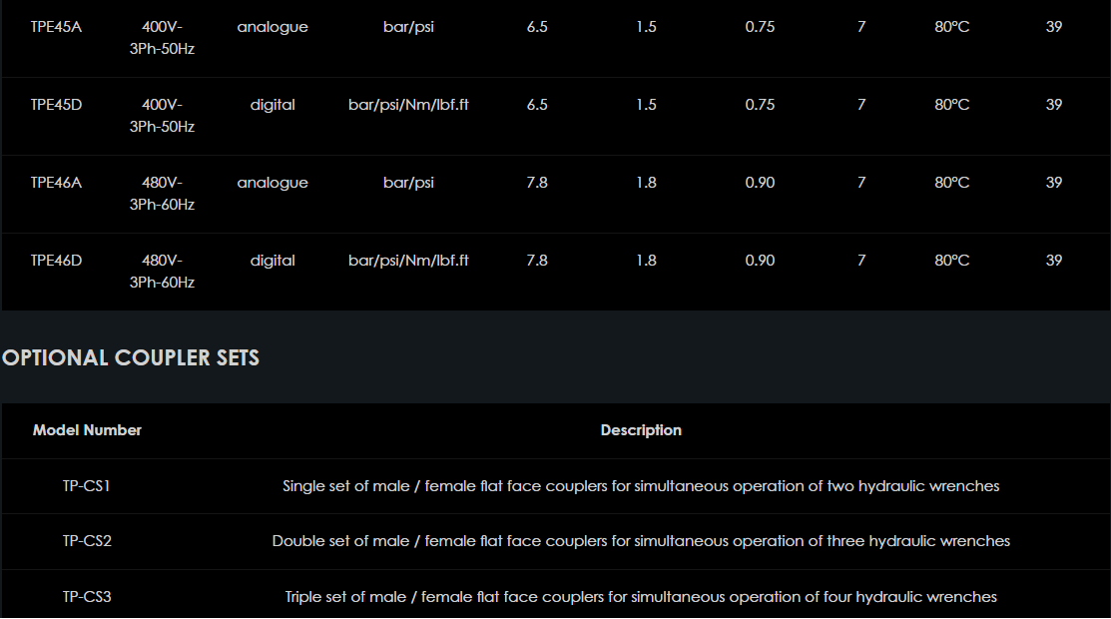The width and height of the screenshot is (1111, 619).
Task: Select the TPE46D model name
Action: tap(56, 261)
